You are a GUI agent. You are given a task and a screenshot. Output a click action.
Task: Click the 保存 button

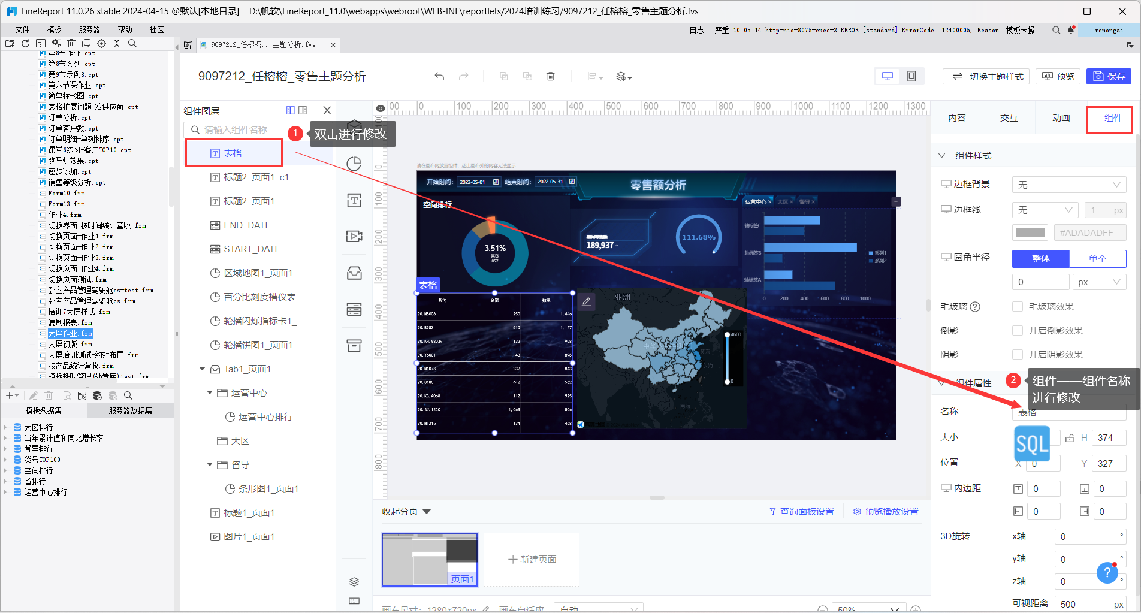point(1109,76)
